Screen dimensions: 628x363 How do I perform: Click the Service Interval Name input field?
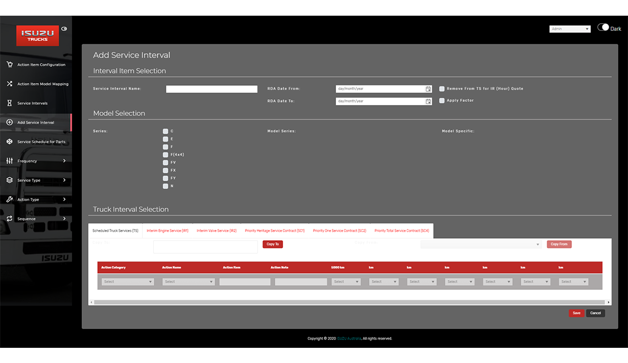(211, 89)
